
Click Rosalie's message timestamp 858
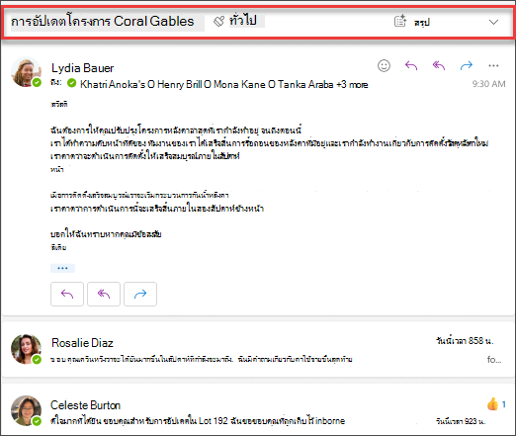point(465,341)
